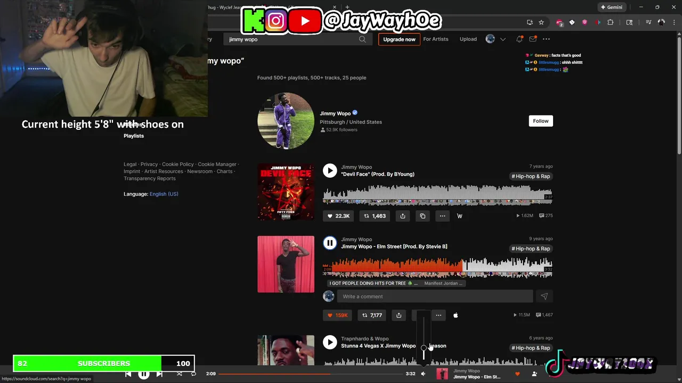Open the notifications bell
Image resolution: width=682 pixels, height=383 pixels.
pyautogui.click(x=519, y=39)
